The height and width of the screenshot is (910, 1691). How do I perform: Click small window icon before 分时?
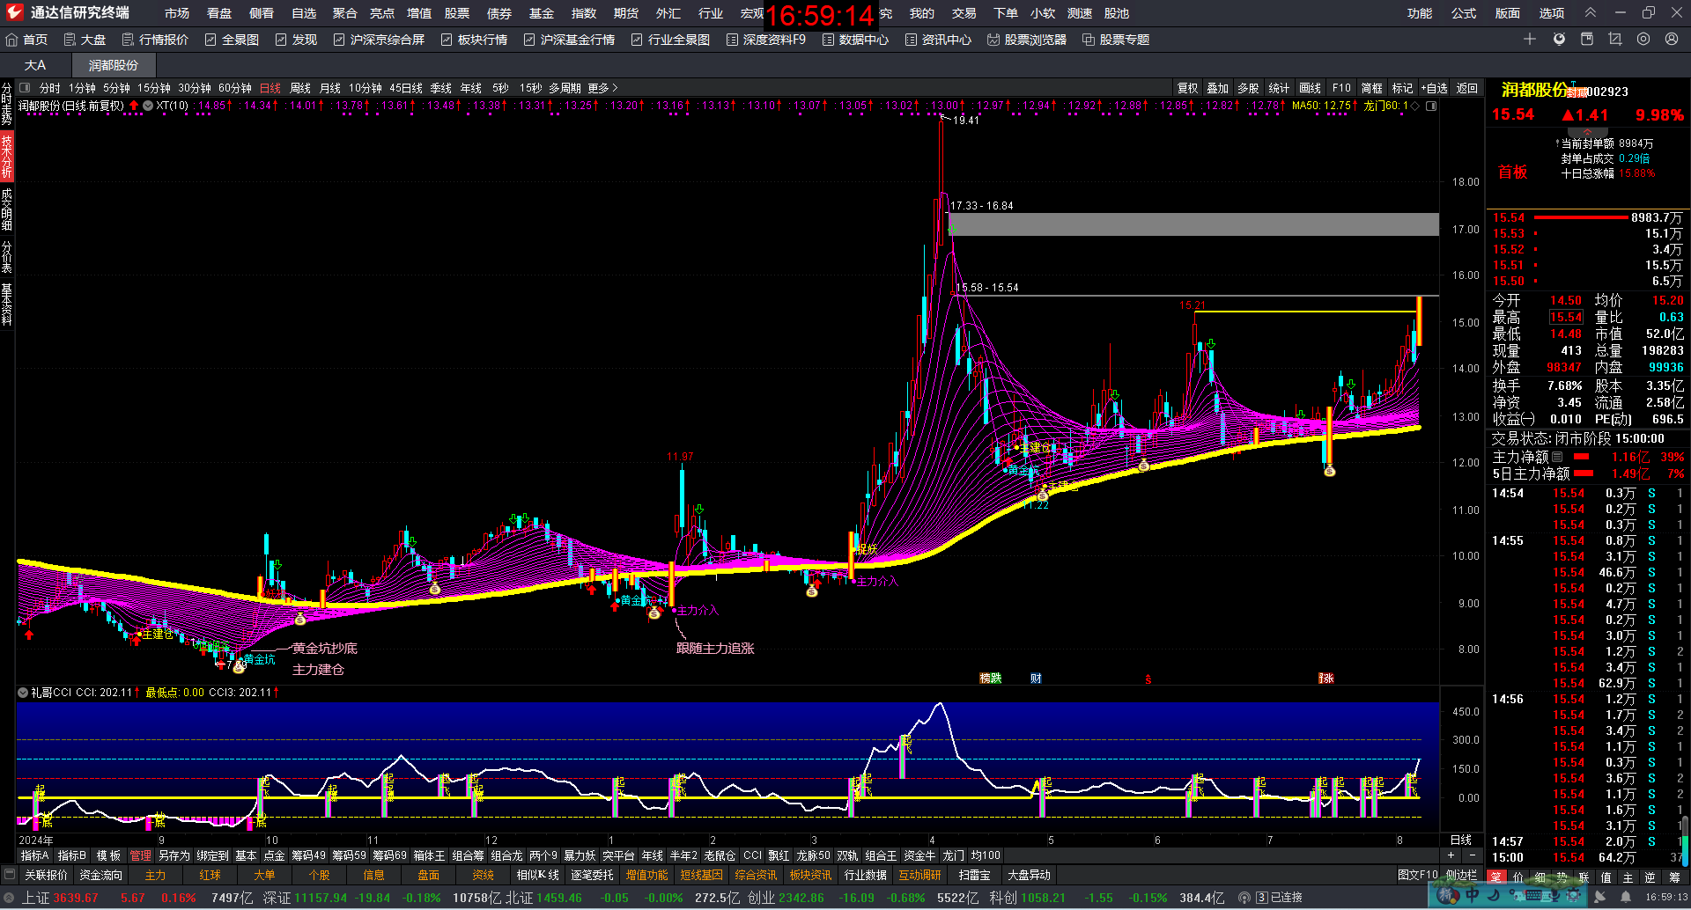pyautogui.click(x=26, y=88)
